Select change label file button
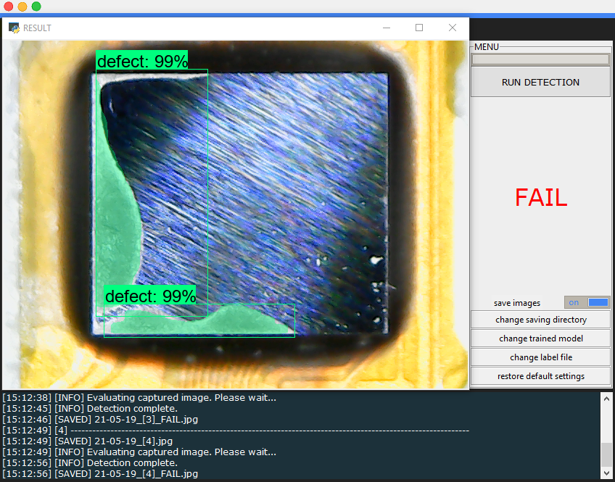The image size is (615, 482). (540, 357)
